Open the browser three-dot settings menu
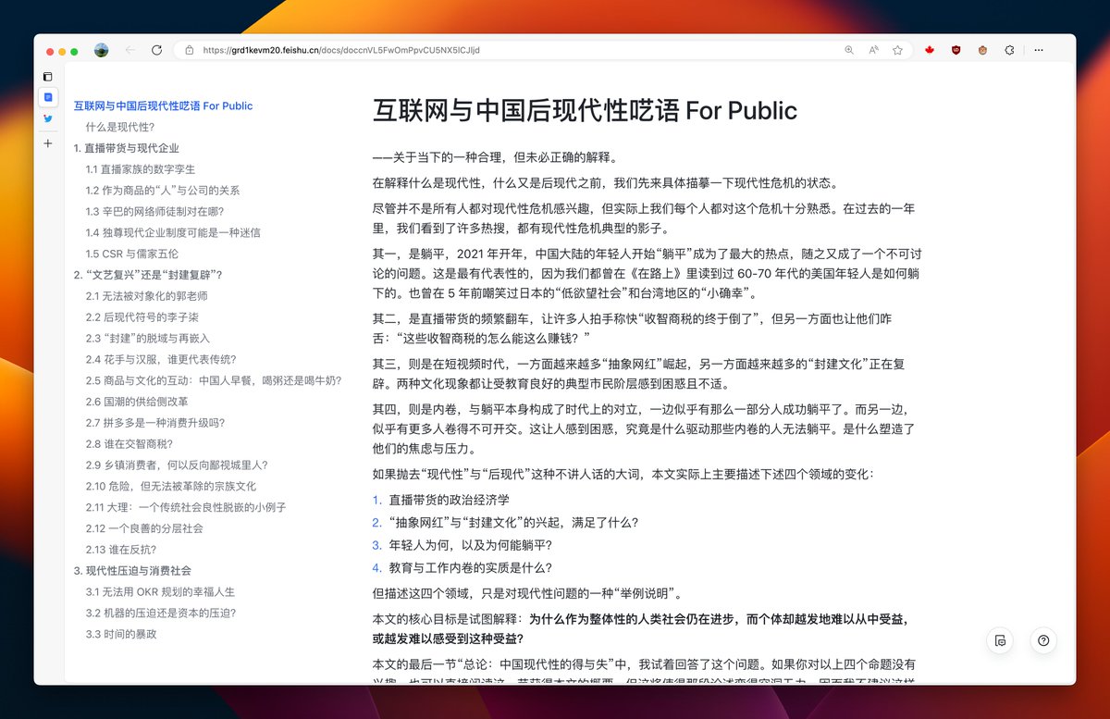Screen dimensions: 1110x719 (1039, 50)
